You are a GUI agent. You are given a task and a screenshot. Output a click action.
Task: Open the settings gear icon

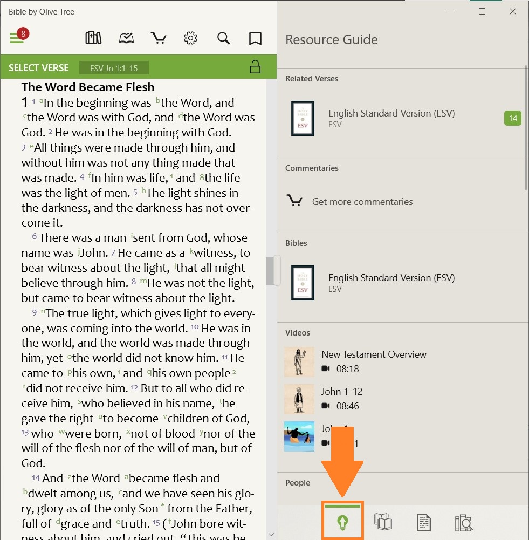pyautogui.click(x=191, y=38)
